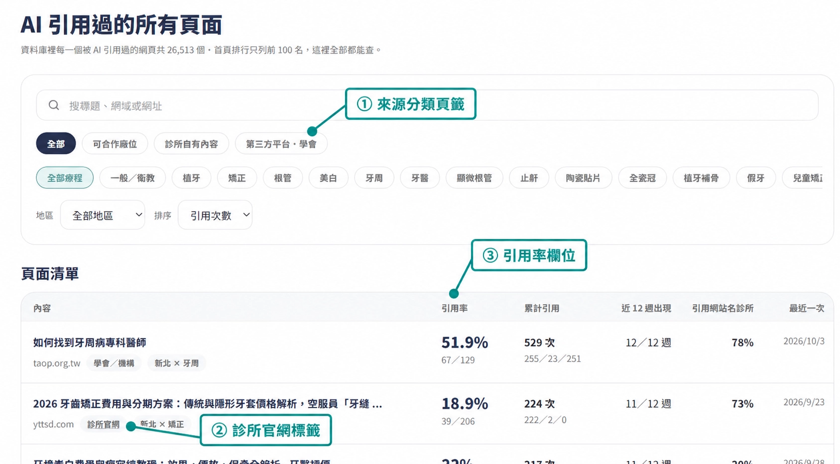Click the 診所官網 tag

coord(103,424)
